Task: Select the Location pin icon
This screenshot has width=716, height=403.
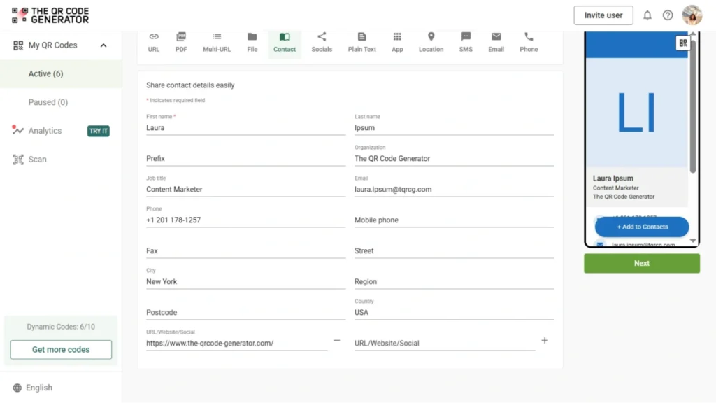Action: pos(431,36)
